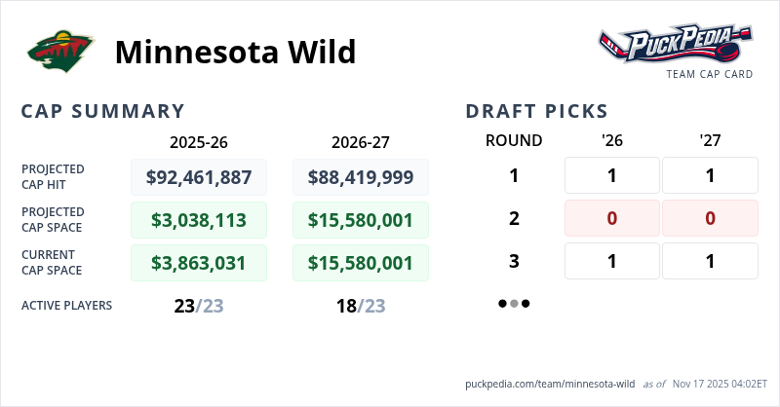
Task: Click the 2026-27 current cap space box
Action: click(361, 263)
